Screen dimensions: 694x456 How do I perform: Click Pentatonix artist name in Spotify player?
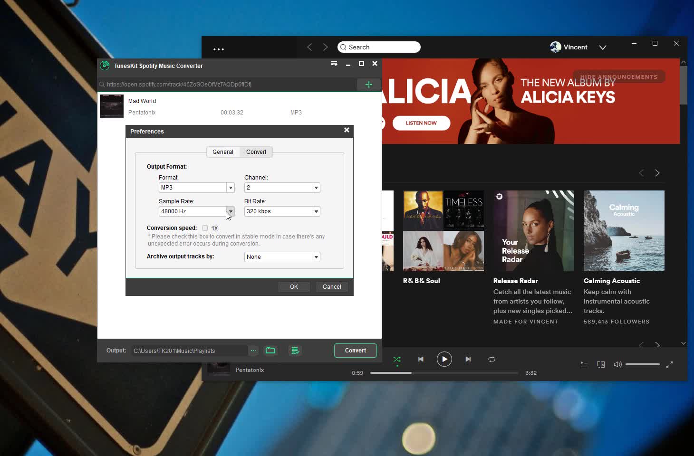click(x=250, y=370)
